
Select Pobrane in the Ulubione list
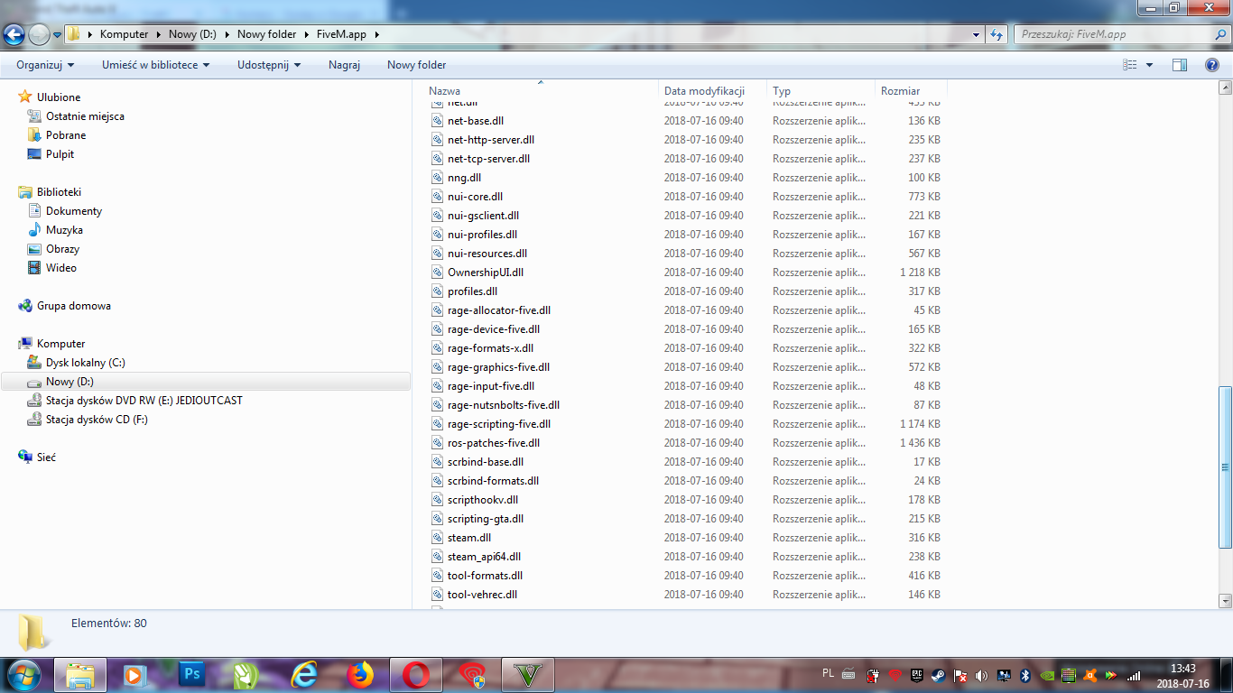66,135
